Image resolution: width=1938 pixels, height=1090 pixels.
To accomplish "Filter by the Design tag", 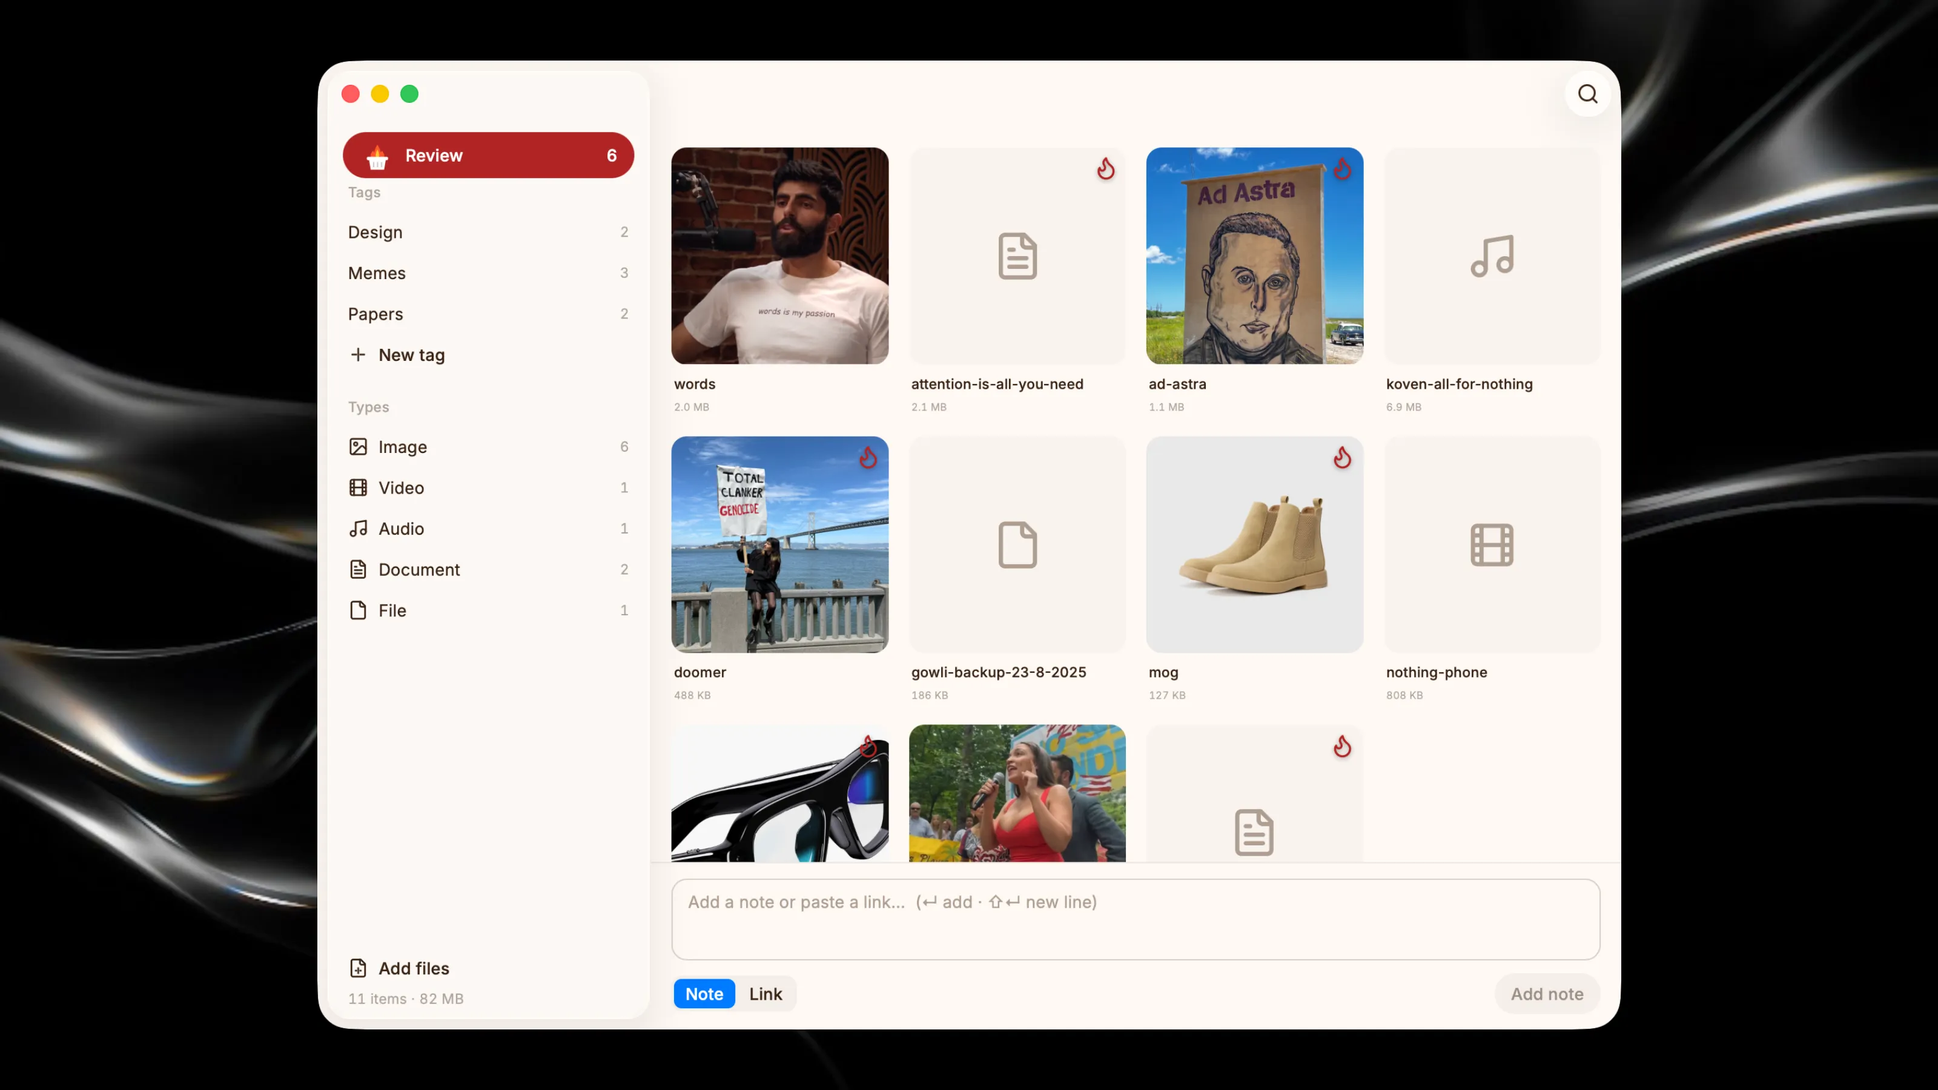I will coord(488,233).
